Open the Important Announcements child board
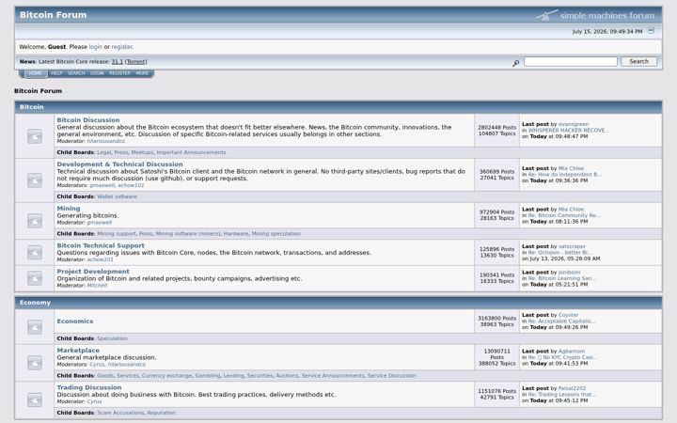The height and width of the screenshot is (423, 677). point(191,152)
